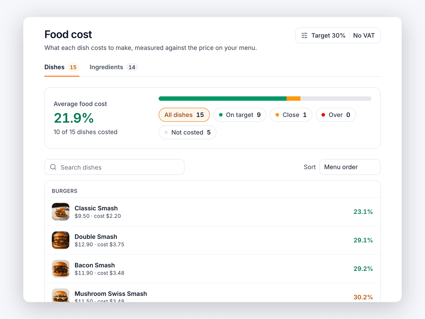425x319 pixels.
Task: Click the sliders icon beside Target 30%
Action: (x=304, y=35)
